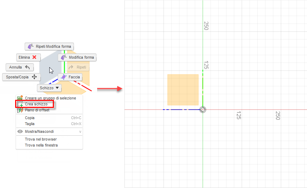Open the Mostra/Nascondi menu entry
Image resolution: width=307 pixels, height=188 pixels.
click(49, 131)
